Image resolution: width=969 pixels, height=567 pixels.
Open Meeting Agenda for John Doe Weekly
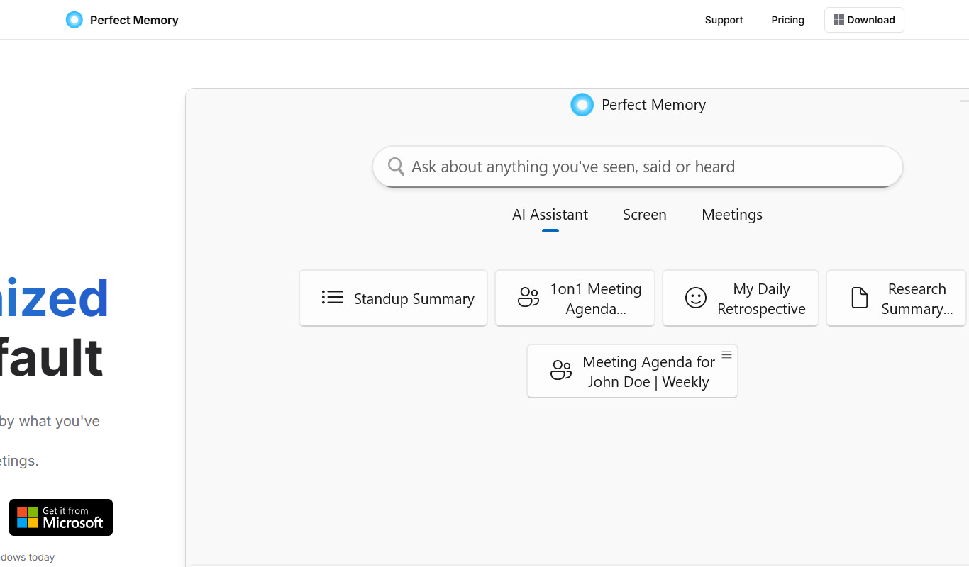632,371
